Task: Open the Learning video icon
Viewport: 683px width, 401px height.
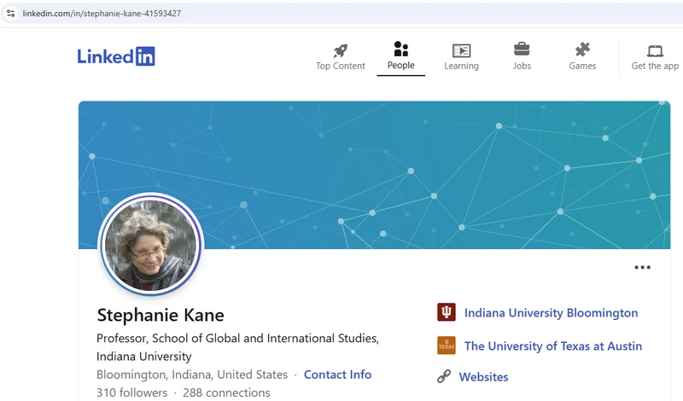Action: click(461, 50)
